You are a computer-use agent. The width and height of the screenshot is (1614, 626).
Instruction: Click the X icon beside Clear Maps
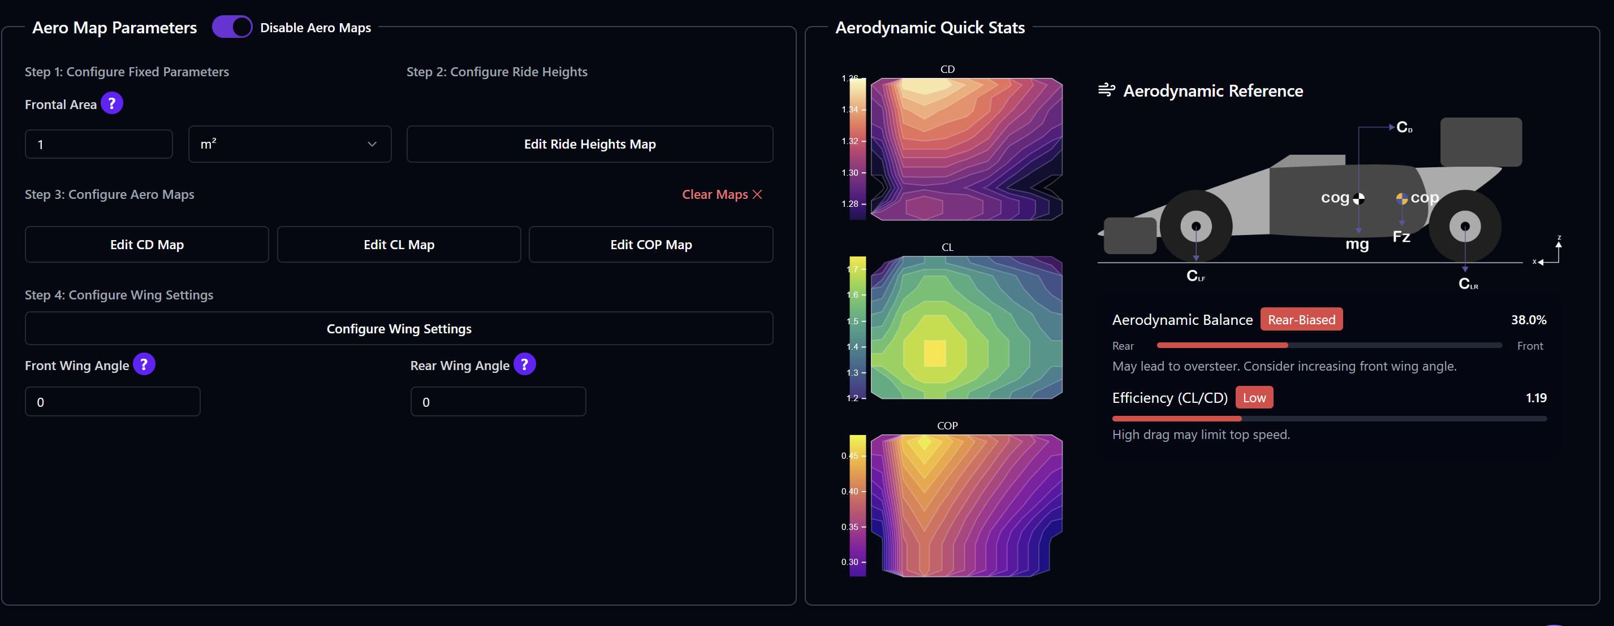tap(757, 195)
